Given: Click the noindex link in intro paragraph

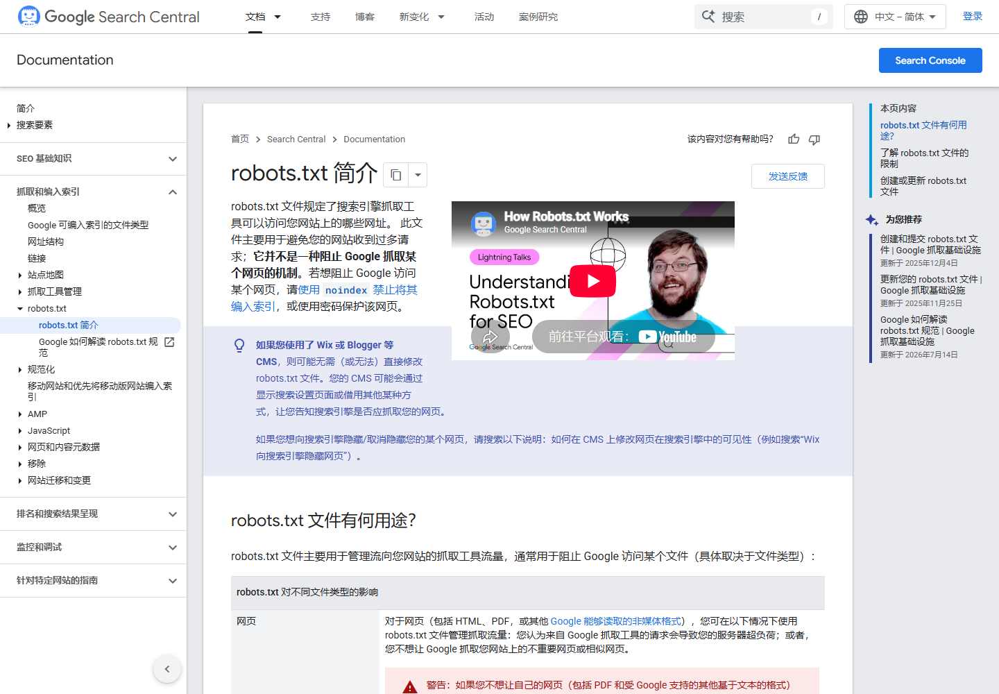Looking at the screenshot, I should tap(346, 290).
